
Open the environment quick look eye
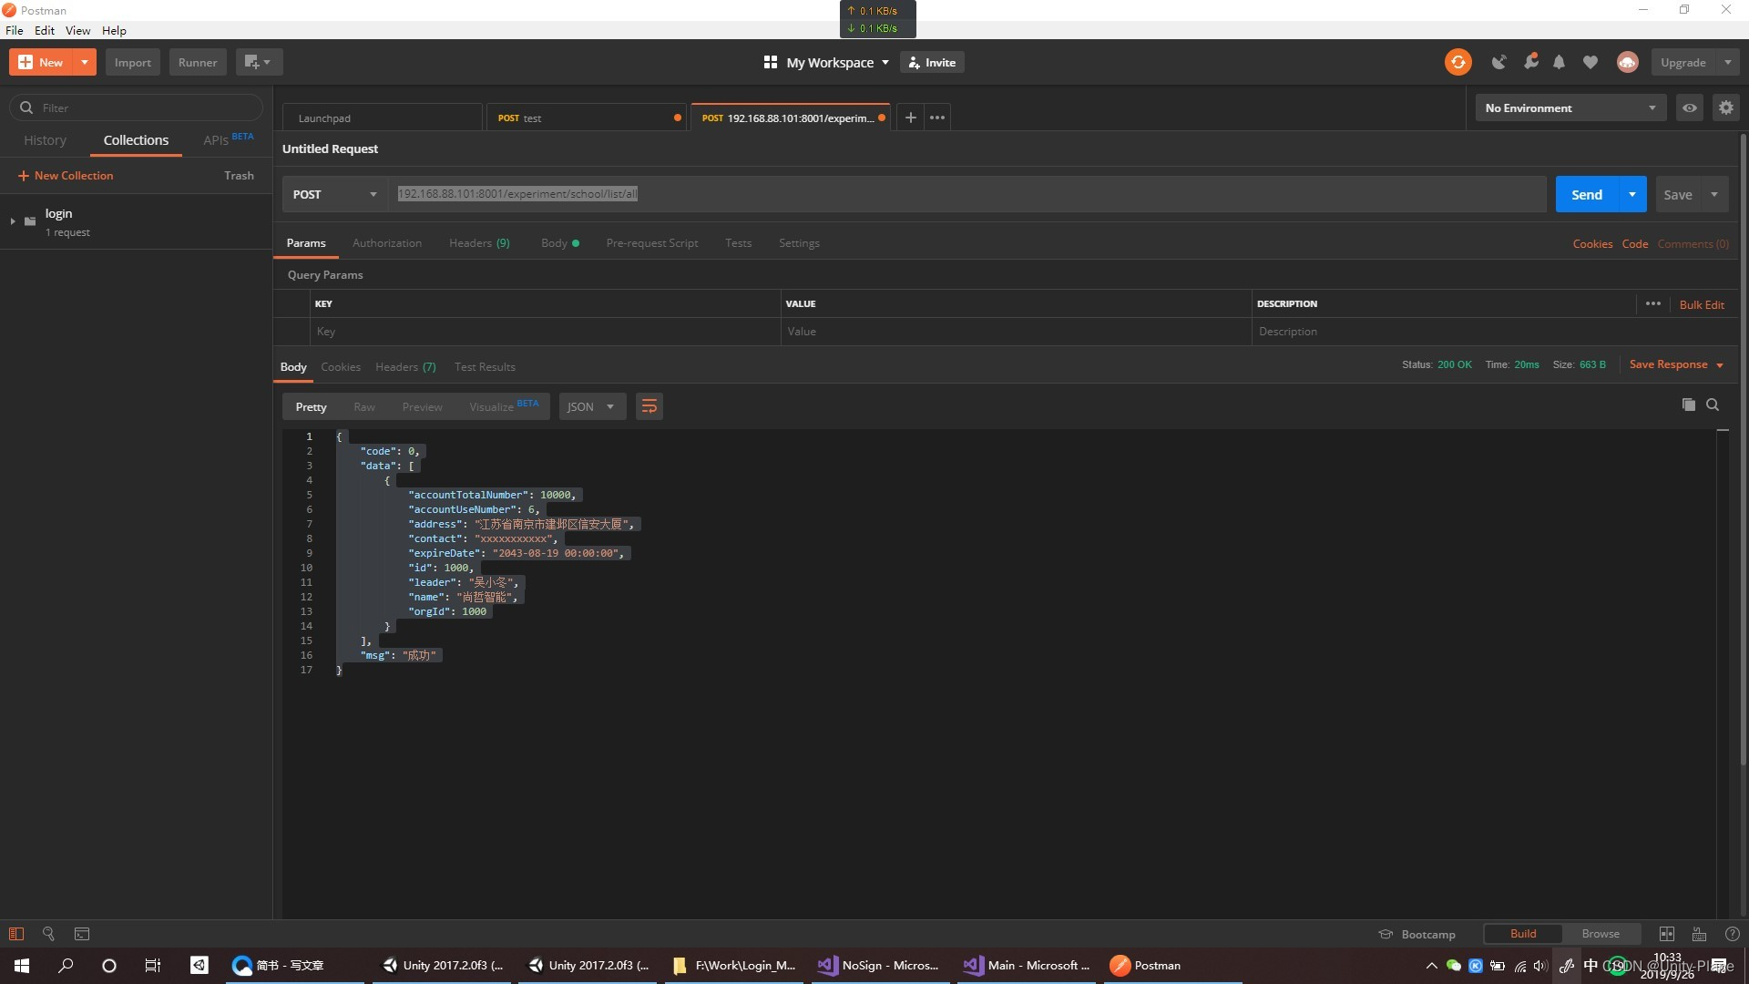pyautogui.click(x=1690, y=108)
